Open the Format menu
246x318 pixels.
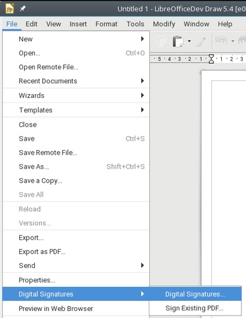[x=106, y=24]
